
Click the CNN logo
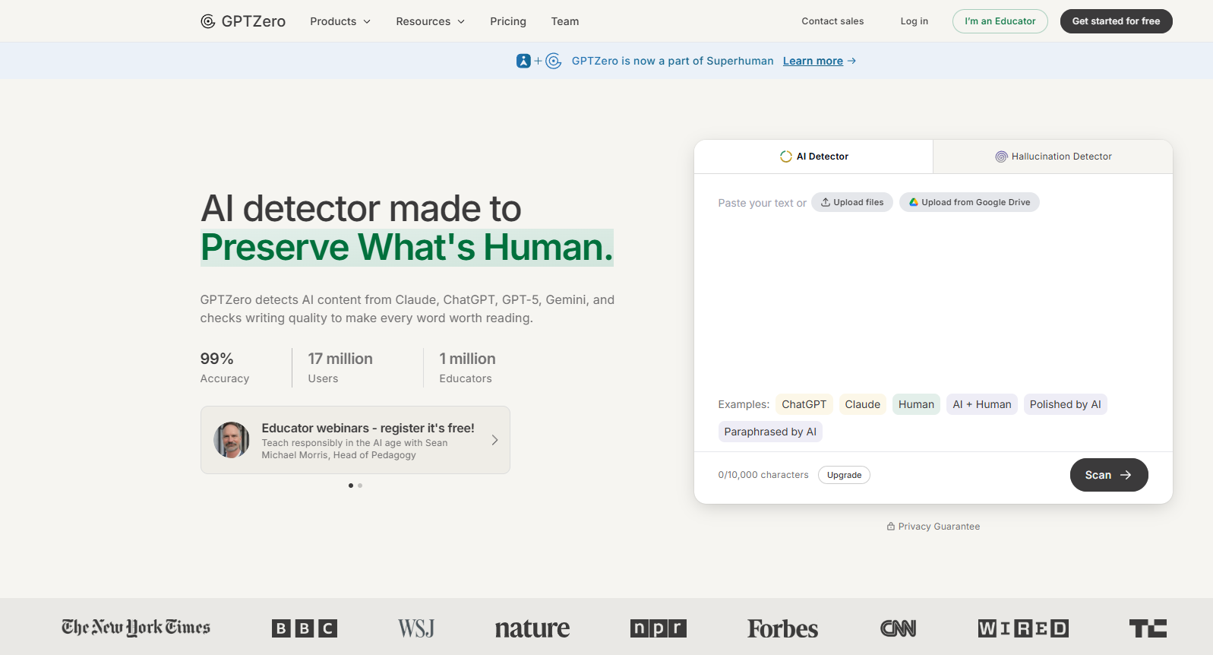(x=899, y=628)
